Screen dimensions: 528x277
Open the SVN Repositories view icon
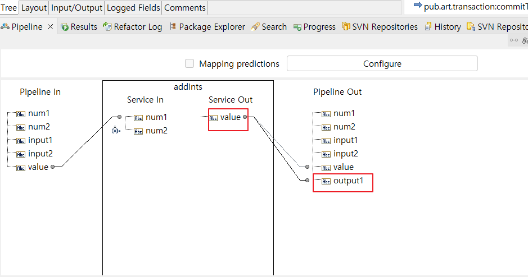pyautogui.click(x=345, y=26)
